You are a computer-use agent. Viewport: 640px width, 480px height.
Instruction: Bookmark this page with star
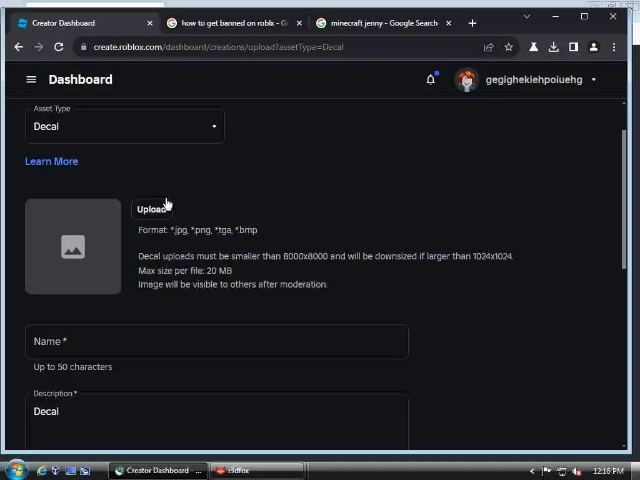(x=509, y=47)
